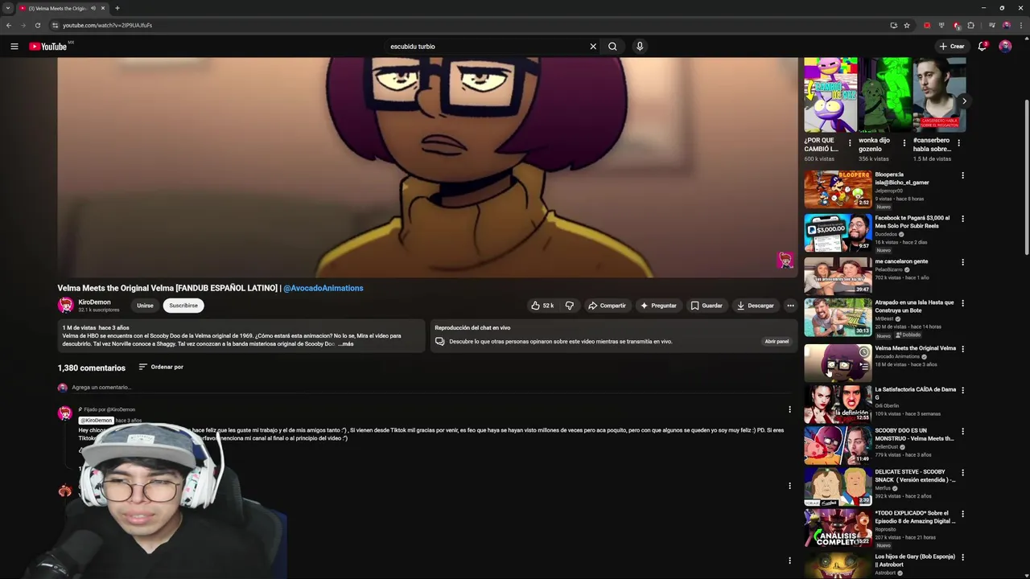
Task: Open KiroDemon channel name link
Action: coord(94,302)
